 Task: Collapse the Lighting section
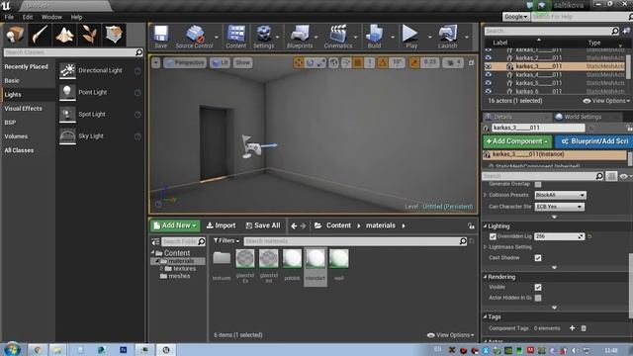pos(486,226)
